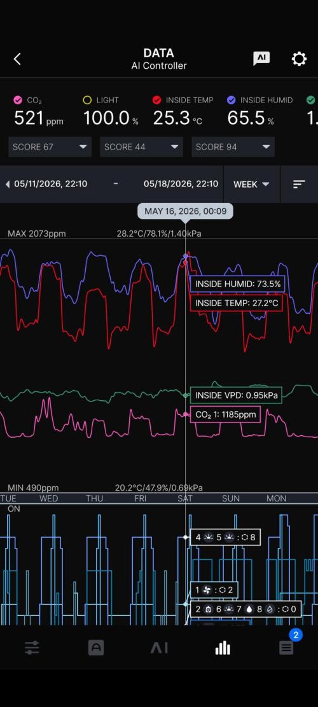The width and height of the screenshot is (318, 707).
Task: Toggle the LIGHT yellow series indicator
Action: tap(87, 100)
